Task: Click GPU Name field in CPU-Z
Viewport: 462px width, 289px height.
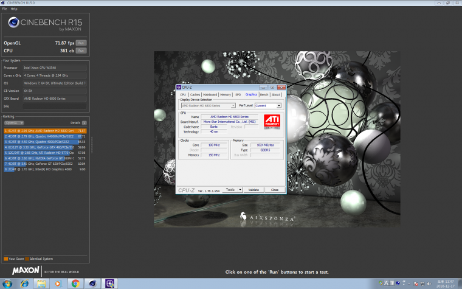Action: coord(230,117)
